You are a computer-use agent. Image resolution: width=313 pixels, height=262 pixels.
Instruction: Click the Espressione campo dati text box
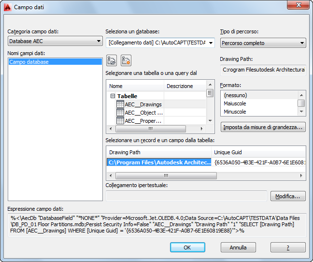coord(157,225)
